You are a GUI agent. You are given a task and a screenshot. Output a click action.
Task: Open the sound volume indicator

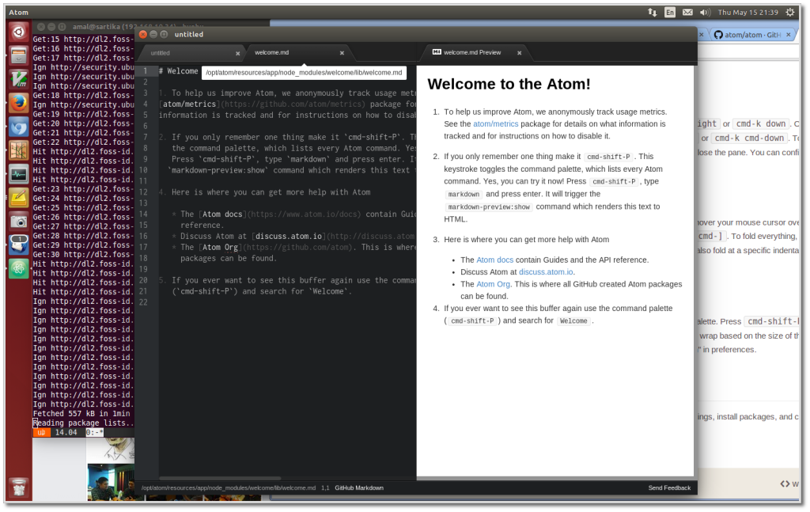click(704, 12)
